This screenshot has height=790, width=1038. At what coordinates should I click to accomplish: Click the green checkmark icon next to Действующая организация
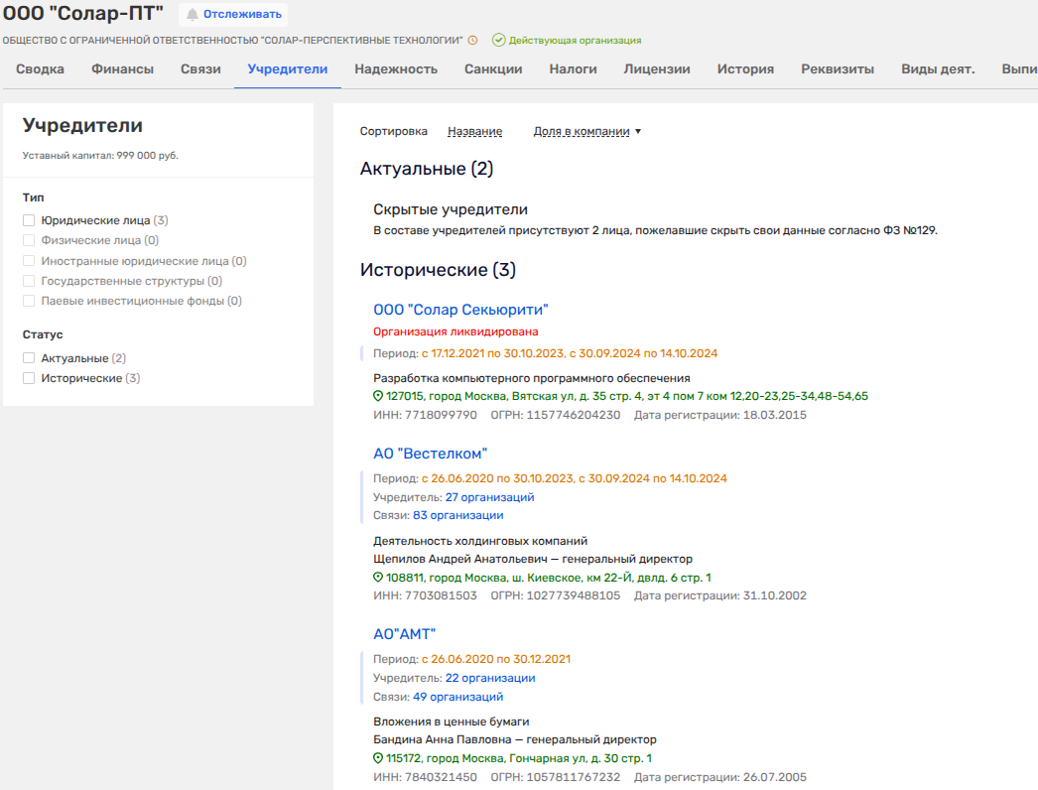point(498,41)
